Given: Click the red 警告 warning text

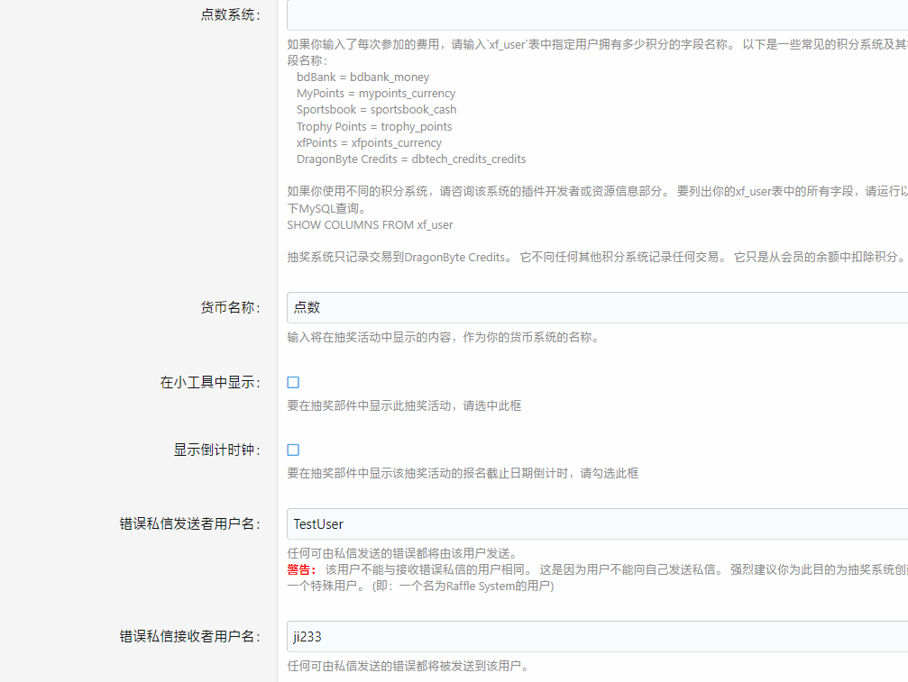Looking at the screenshot, I should (x=301, y=569).
